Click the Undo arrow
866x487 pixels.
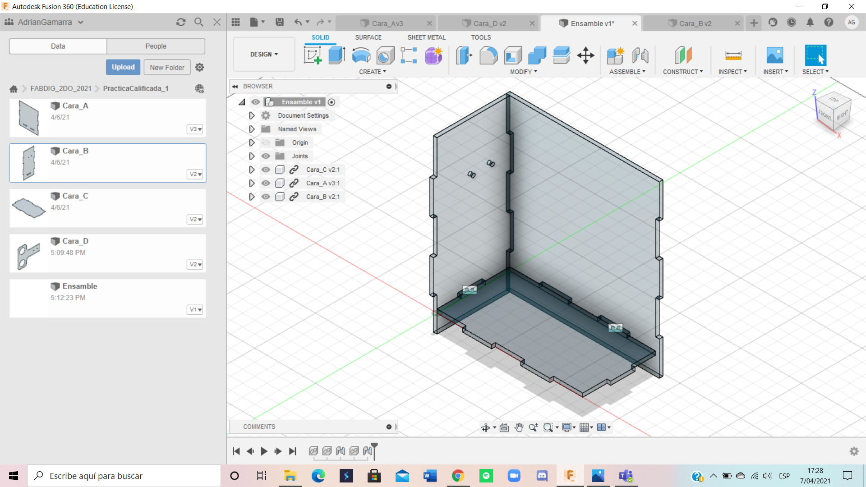tap(298, 22)
